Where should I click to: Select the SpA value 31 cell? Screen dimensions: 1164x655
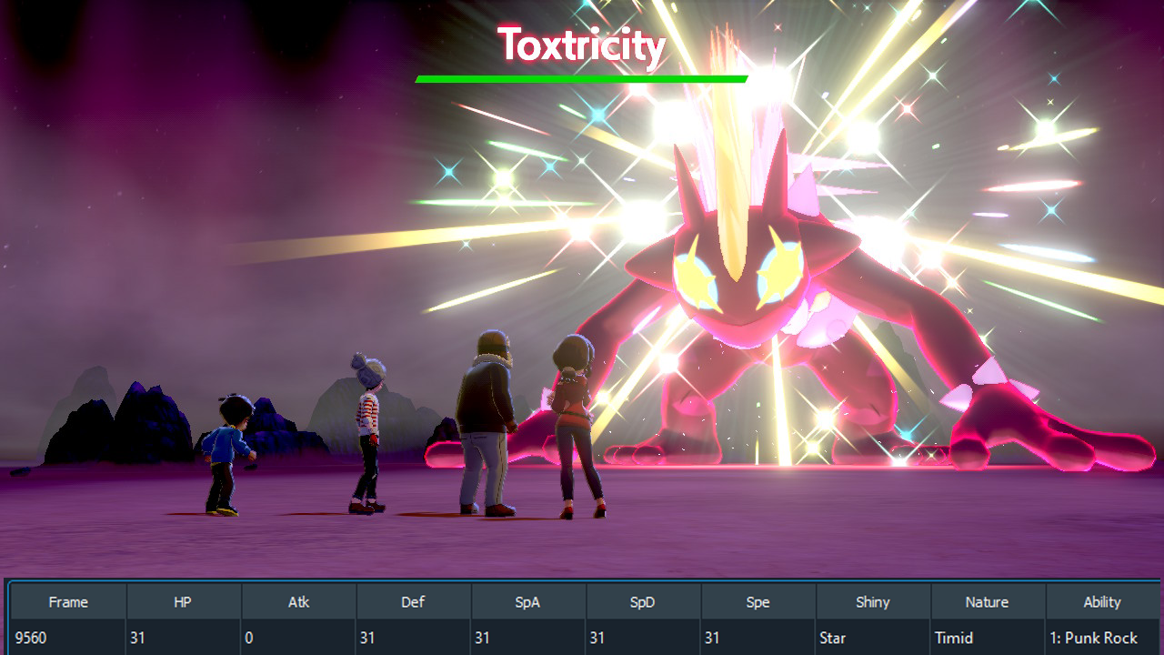coord(528,638)
